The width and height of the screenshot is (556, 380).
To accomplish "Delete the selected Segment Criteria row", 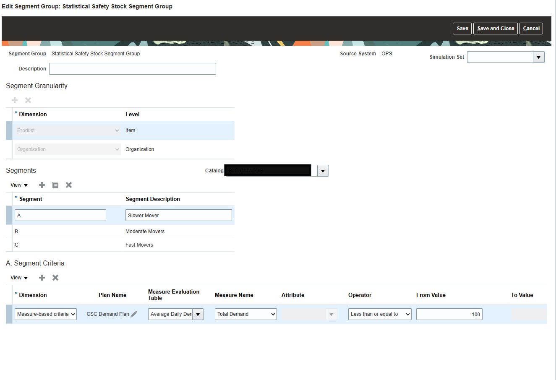I will (x=55, y=278).
